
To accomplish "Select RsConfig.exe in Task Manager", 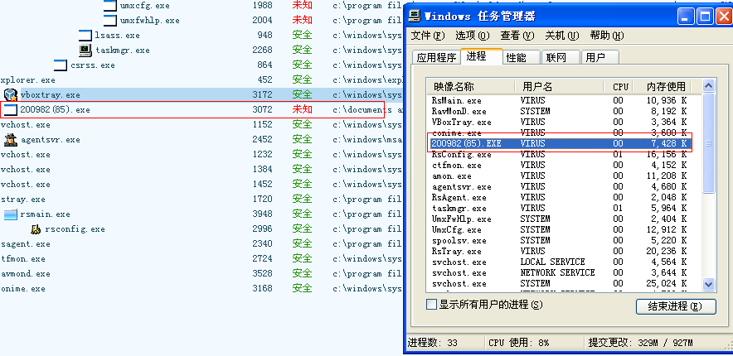I will pyautogui.click(x=559, y=155).
